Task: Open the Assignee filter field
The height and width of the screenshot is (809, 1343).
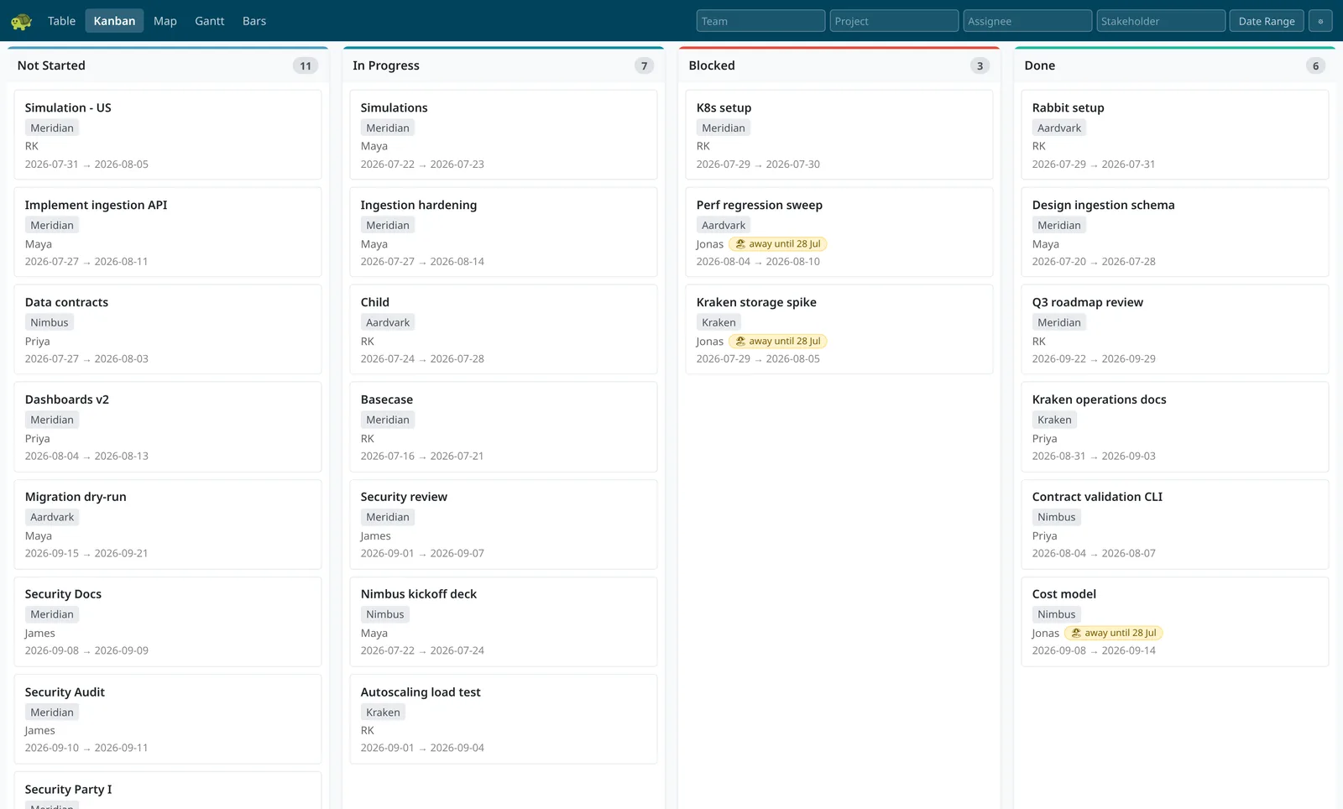Action: tap(1027, 21)
